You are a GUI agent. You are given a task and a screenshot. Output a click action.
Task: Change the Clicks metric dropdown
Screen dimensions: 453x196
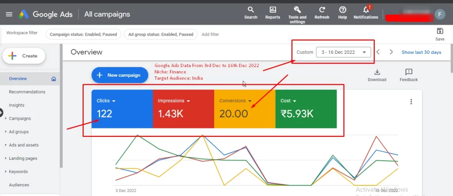(106, 101)
